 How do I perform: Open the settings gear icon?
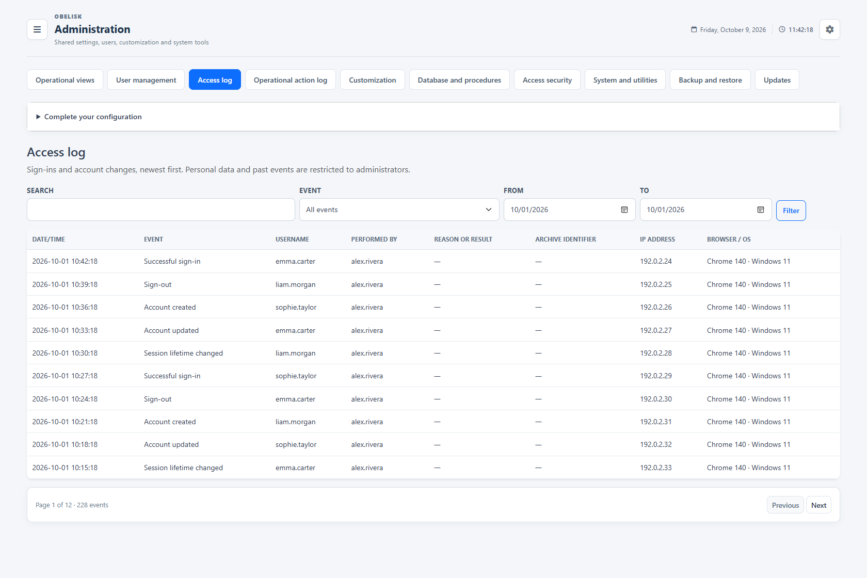830,29
